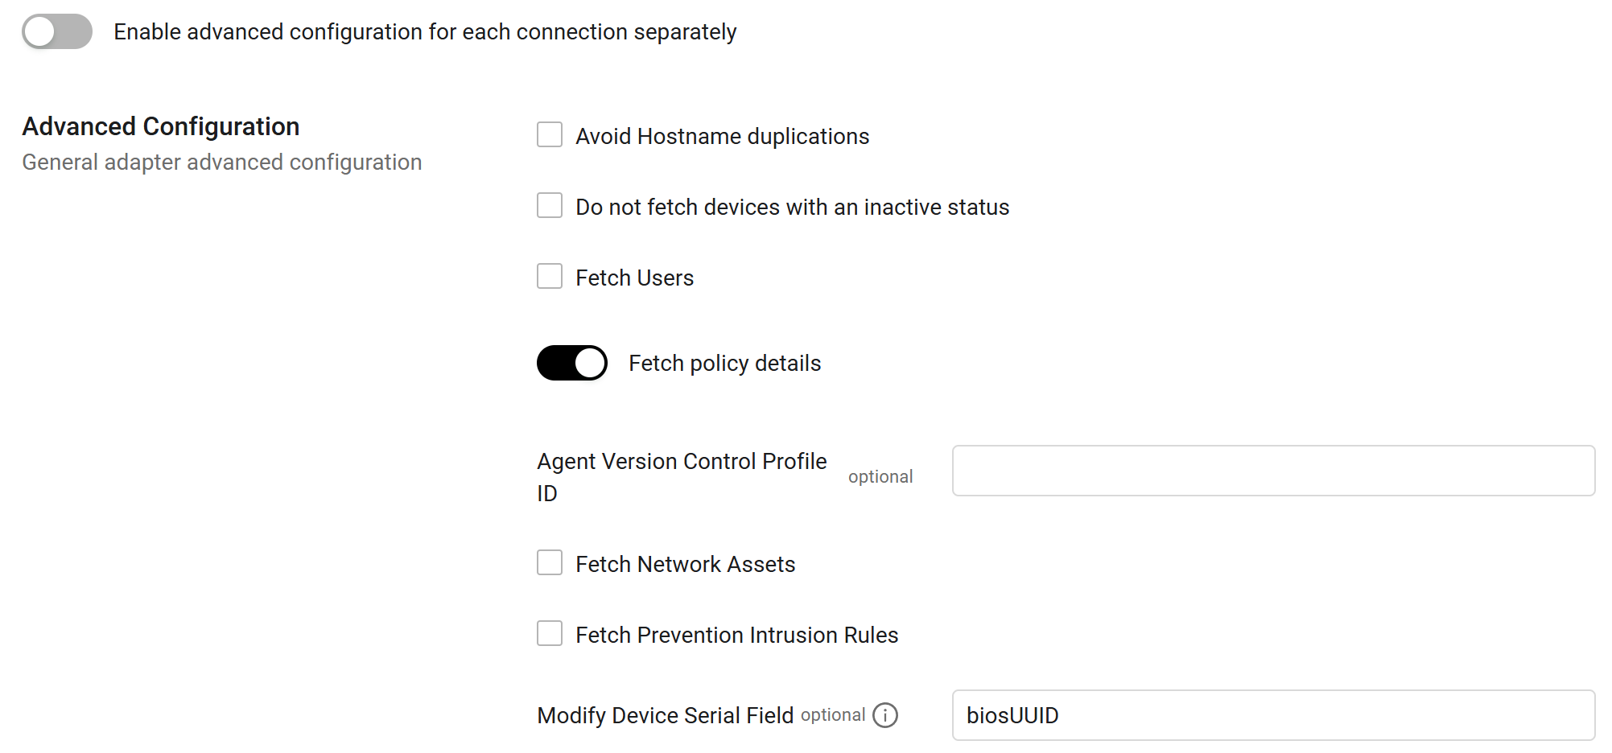Check the Avoid Hostname duplications checkbox
The width and height of the screenshot is (1612, 753).
pyautogui.click(x=550, y=134)
